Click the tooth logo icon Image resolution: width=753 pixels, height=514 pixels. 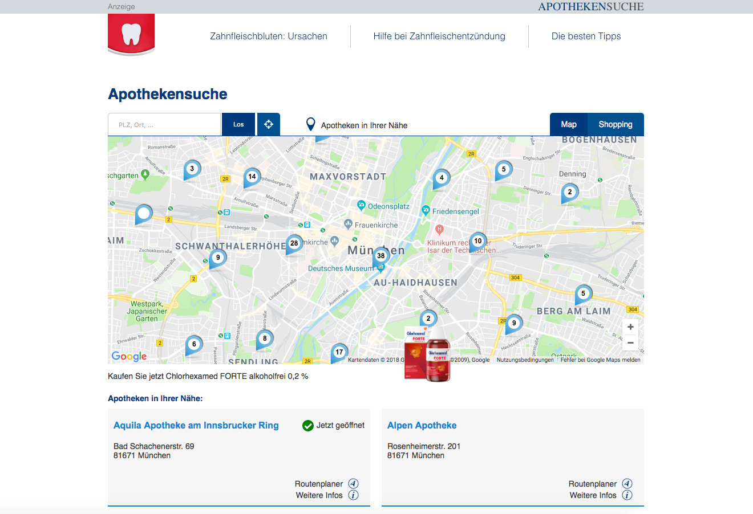[131, 34]
